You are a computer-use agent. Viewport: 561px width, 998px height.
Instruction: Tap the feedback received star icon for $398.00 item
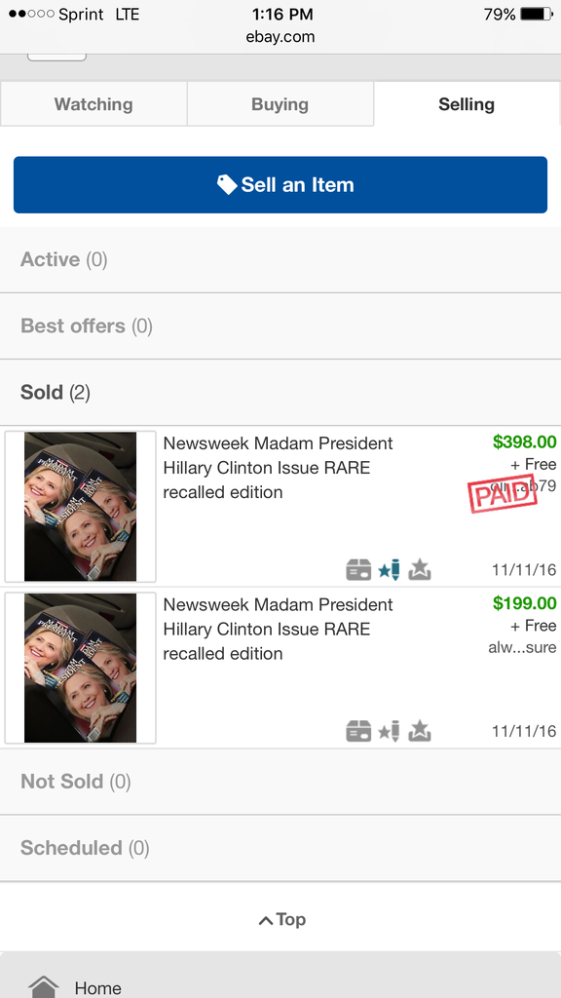coord(419,569)
